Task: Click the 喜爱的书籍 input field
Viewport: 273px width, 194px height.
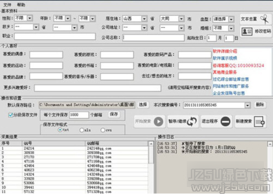Action: click(117, 66)
